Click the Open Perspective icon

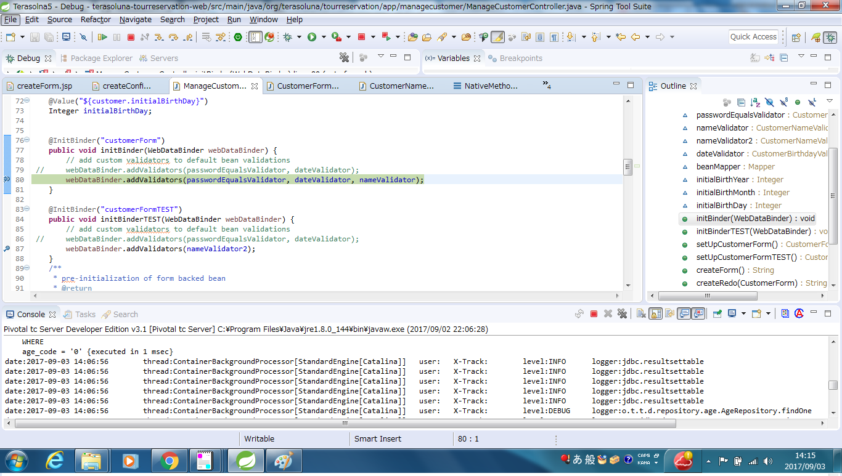(x=796, y=37)
